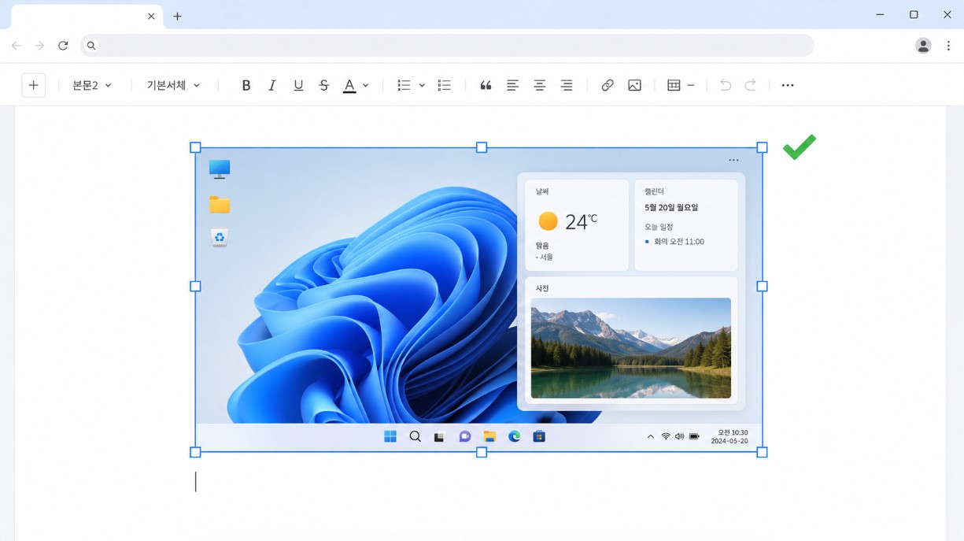Click the 24°C temperature in the 날씨 widget
Image resolution: width=964 pixels, height=541 pixels.
coord(581,222)
